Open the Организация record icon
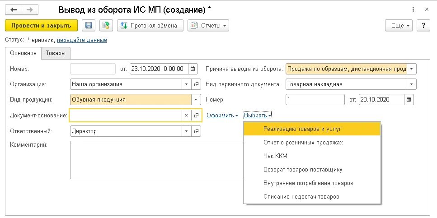Viewport: 437px width, 218px height. click(x=197, y=84)
